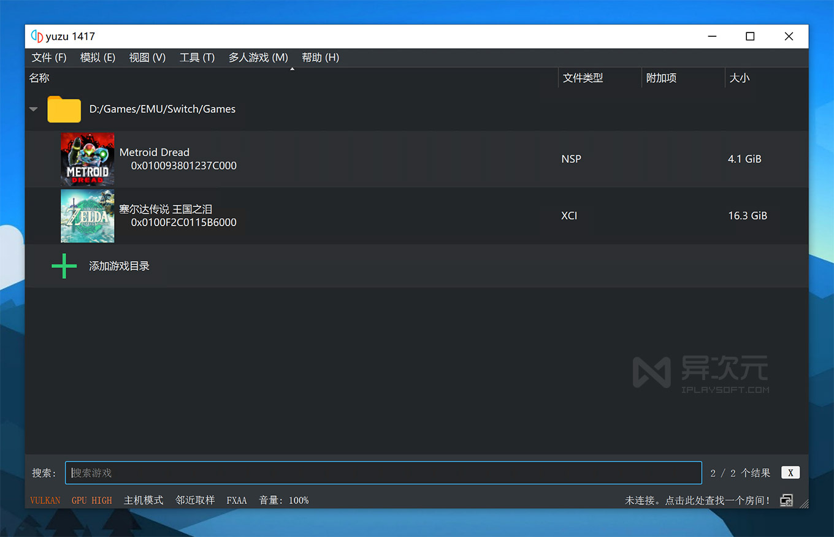834x537 pixels.
Task: Collapse the D:/Games/EMU/Switch/Games folder arrow
Action: click(34, 109)
